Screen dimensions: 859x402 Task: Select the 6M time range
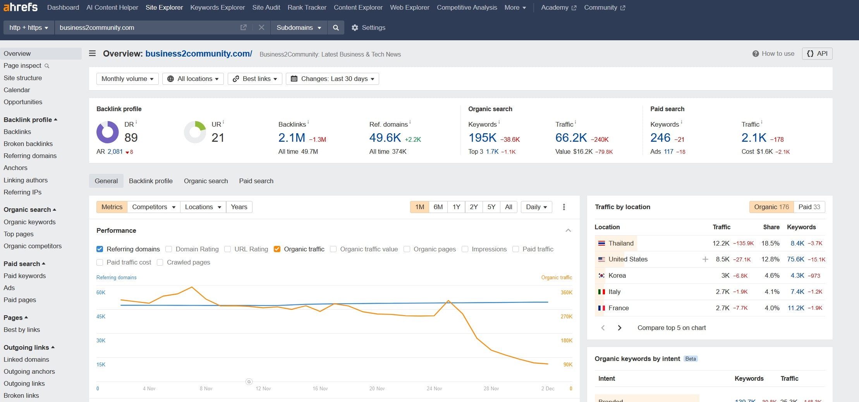coord(438,207)
